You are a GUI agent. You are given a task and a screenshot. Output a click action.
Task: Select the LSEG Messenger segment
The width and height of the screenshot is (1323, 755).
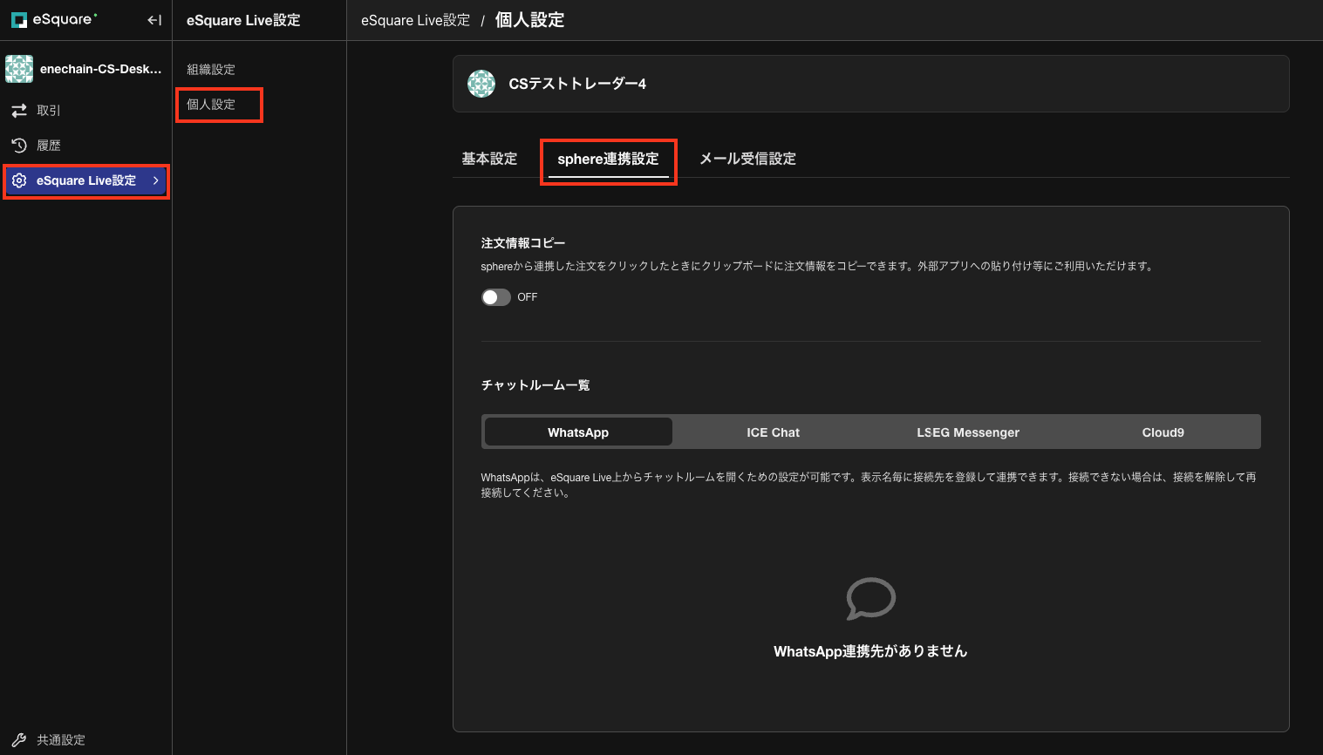coord(968,432)
